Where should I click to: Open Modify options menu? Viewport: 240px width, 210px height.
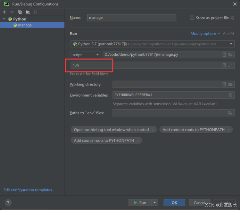(x=205, y=33)
